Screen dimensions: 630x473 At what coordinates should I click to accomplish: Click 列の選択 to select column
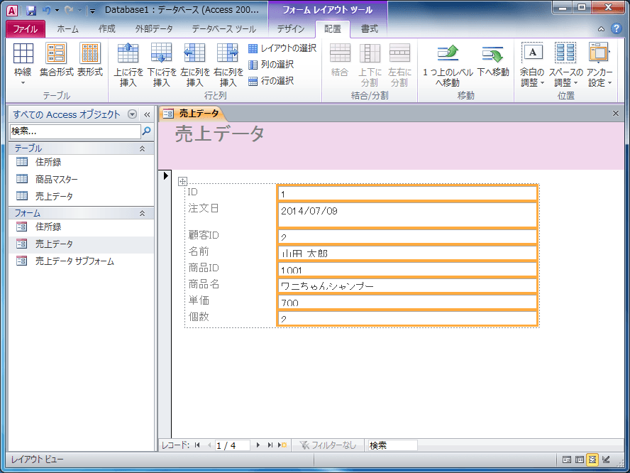(271, 65)
